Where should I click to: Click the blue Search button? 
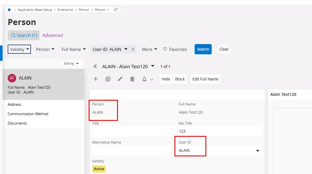[203, 49]
